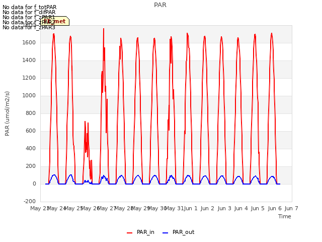Click the Jun 5 x-axis date label
The width and height of the screenshot is (322, 242).
[x=258, y=208]
